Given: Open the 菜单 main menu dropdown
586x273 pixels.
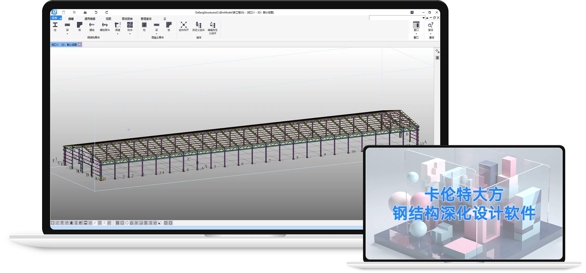Looking at the screenshot, I should (x=56, y=18).
